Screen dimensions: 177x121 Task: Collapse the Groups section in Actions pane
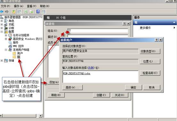(174, 22)
